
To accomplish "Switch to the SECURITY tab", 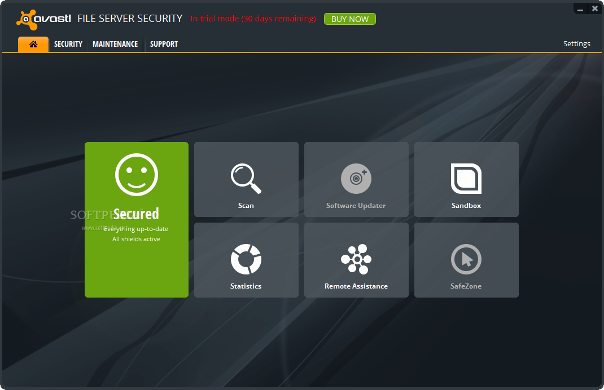I will click(68, 44).
